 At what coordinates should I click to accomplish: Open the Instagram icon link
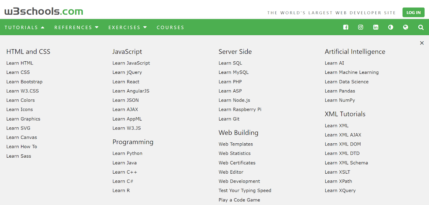(361, 27)
